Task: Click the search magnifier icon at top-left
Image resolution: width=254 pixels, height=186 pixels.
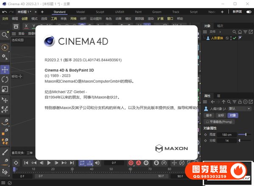Action: click(5, 35)
